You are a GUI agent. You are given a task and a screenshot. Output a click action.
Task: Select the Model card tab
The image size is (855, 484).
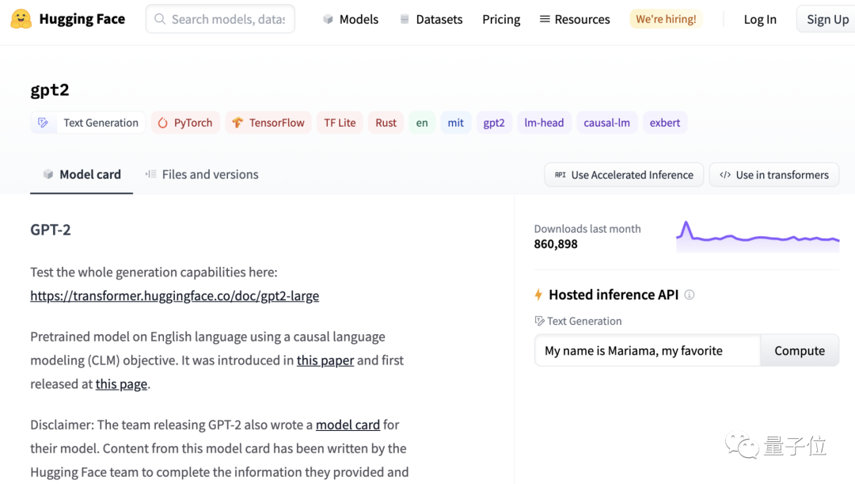click(x=82, y=174)
